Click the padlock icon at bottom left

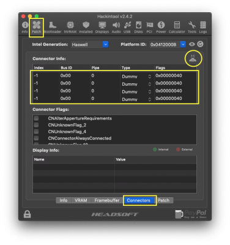tap(27, 214)
